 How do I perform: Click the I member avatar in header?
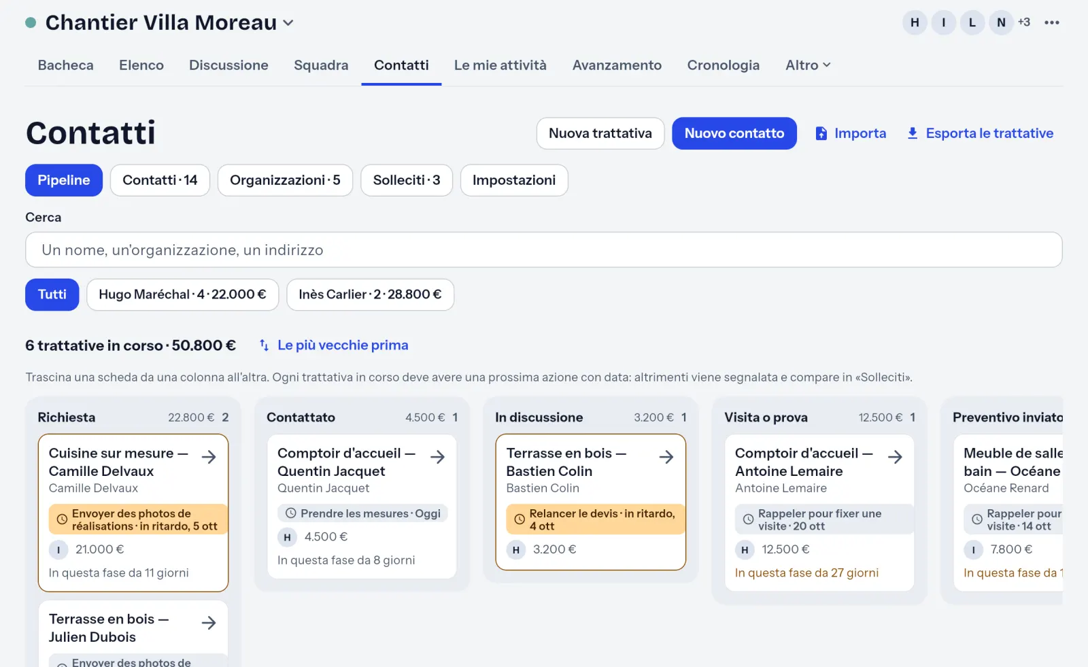944,22
